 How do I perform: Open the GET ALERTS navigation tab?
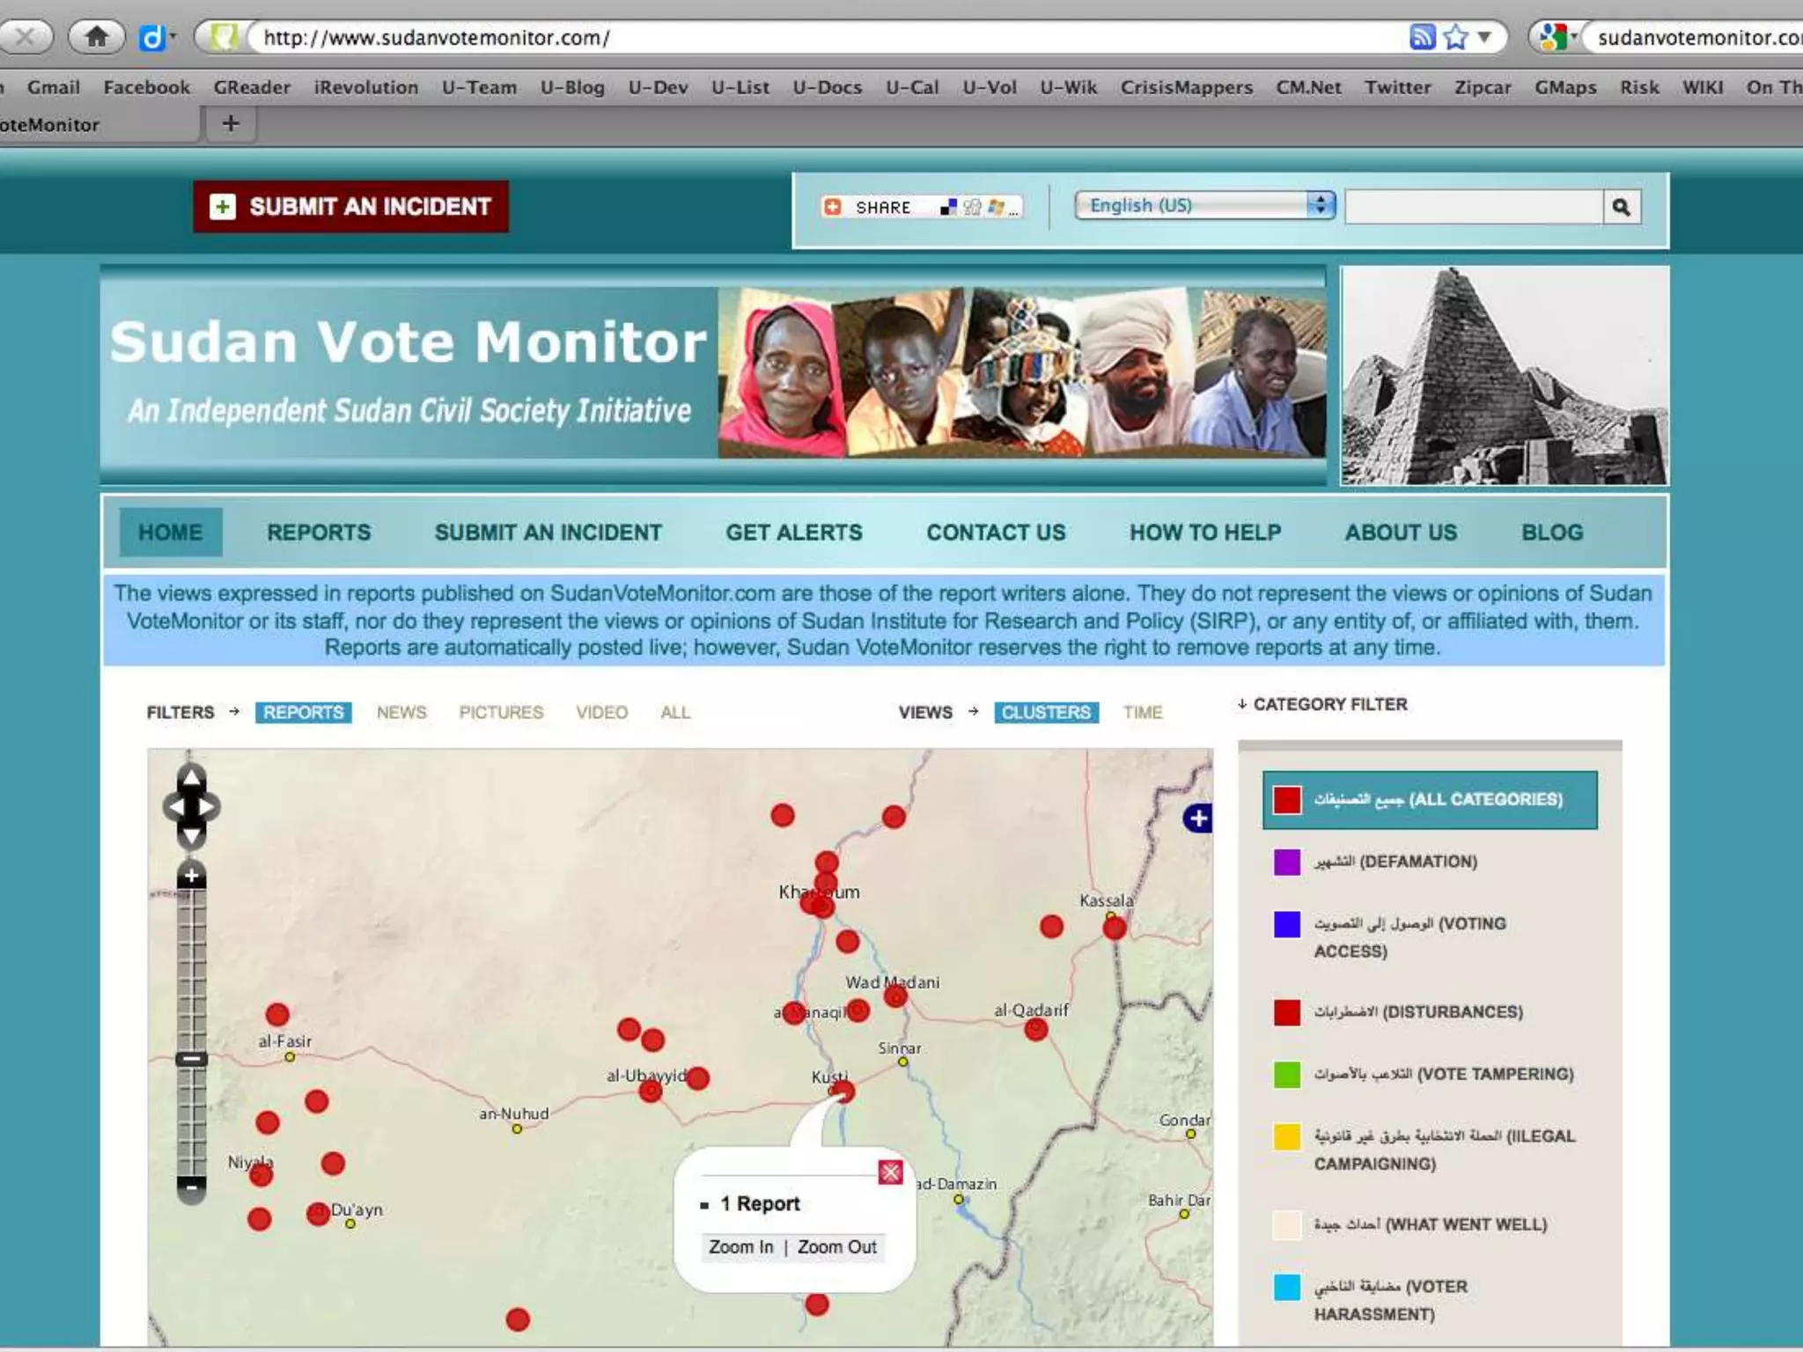click(x=794, y=533)
